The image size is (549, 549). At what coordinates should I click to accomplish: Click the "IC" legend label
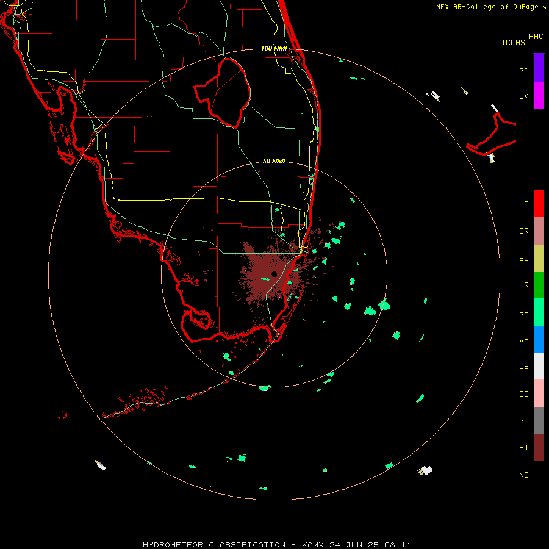click(x=523, y=394)
